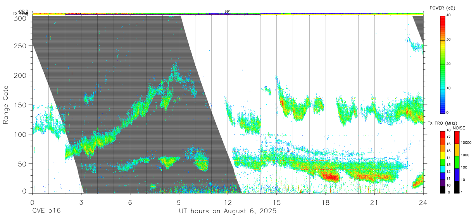Click the NOISE color scale bar
Screen dimensions: 476x219
pos(457,162)
